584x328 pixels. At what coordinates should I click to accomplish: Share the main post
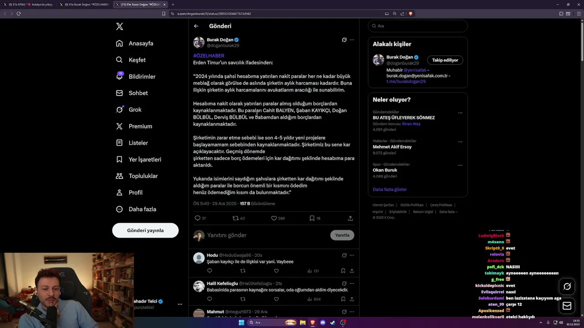click(350, 218)
